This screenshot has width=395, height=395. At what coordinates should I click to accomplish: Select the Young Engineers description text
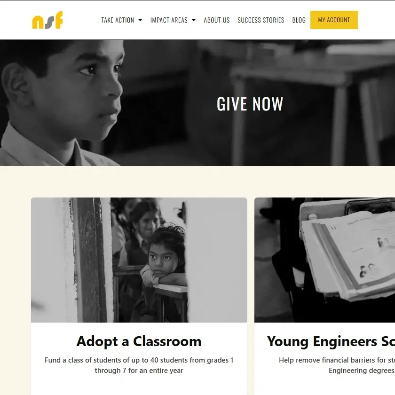coord(337,365)
